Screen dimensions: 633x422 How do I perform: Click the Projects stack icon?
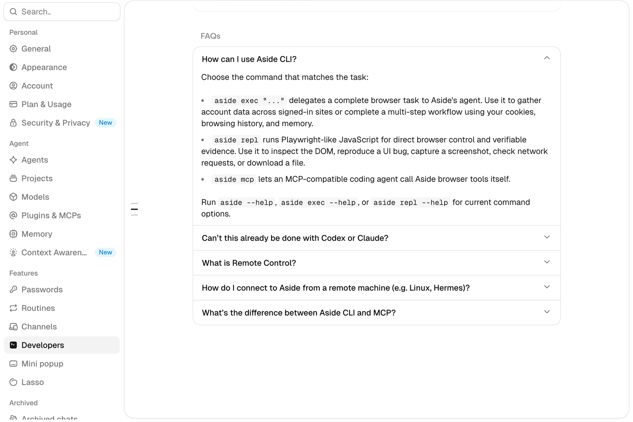pyautogui.click(x=13, y=178)
